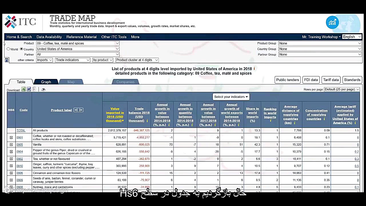The image size is (366, 206).
Task: Open the Other ITC Tools menu
Action: click(x=114, y=37)
